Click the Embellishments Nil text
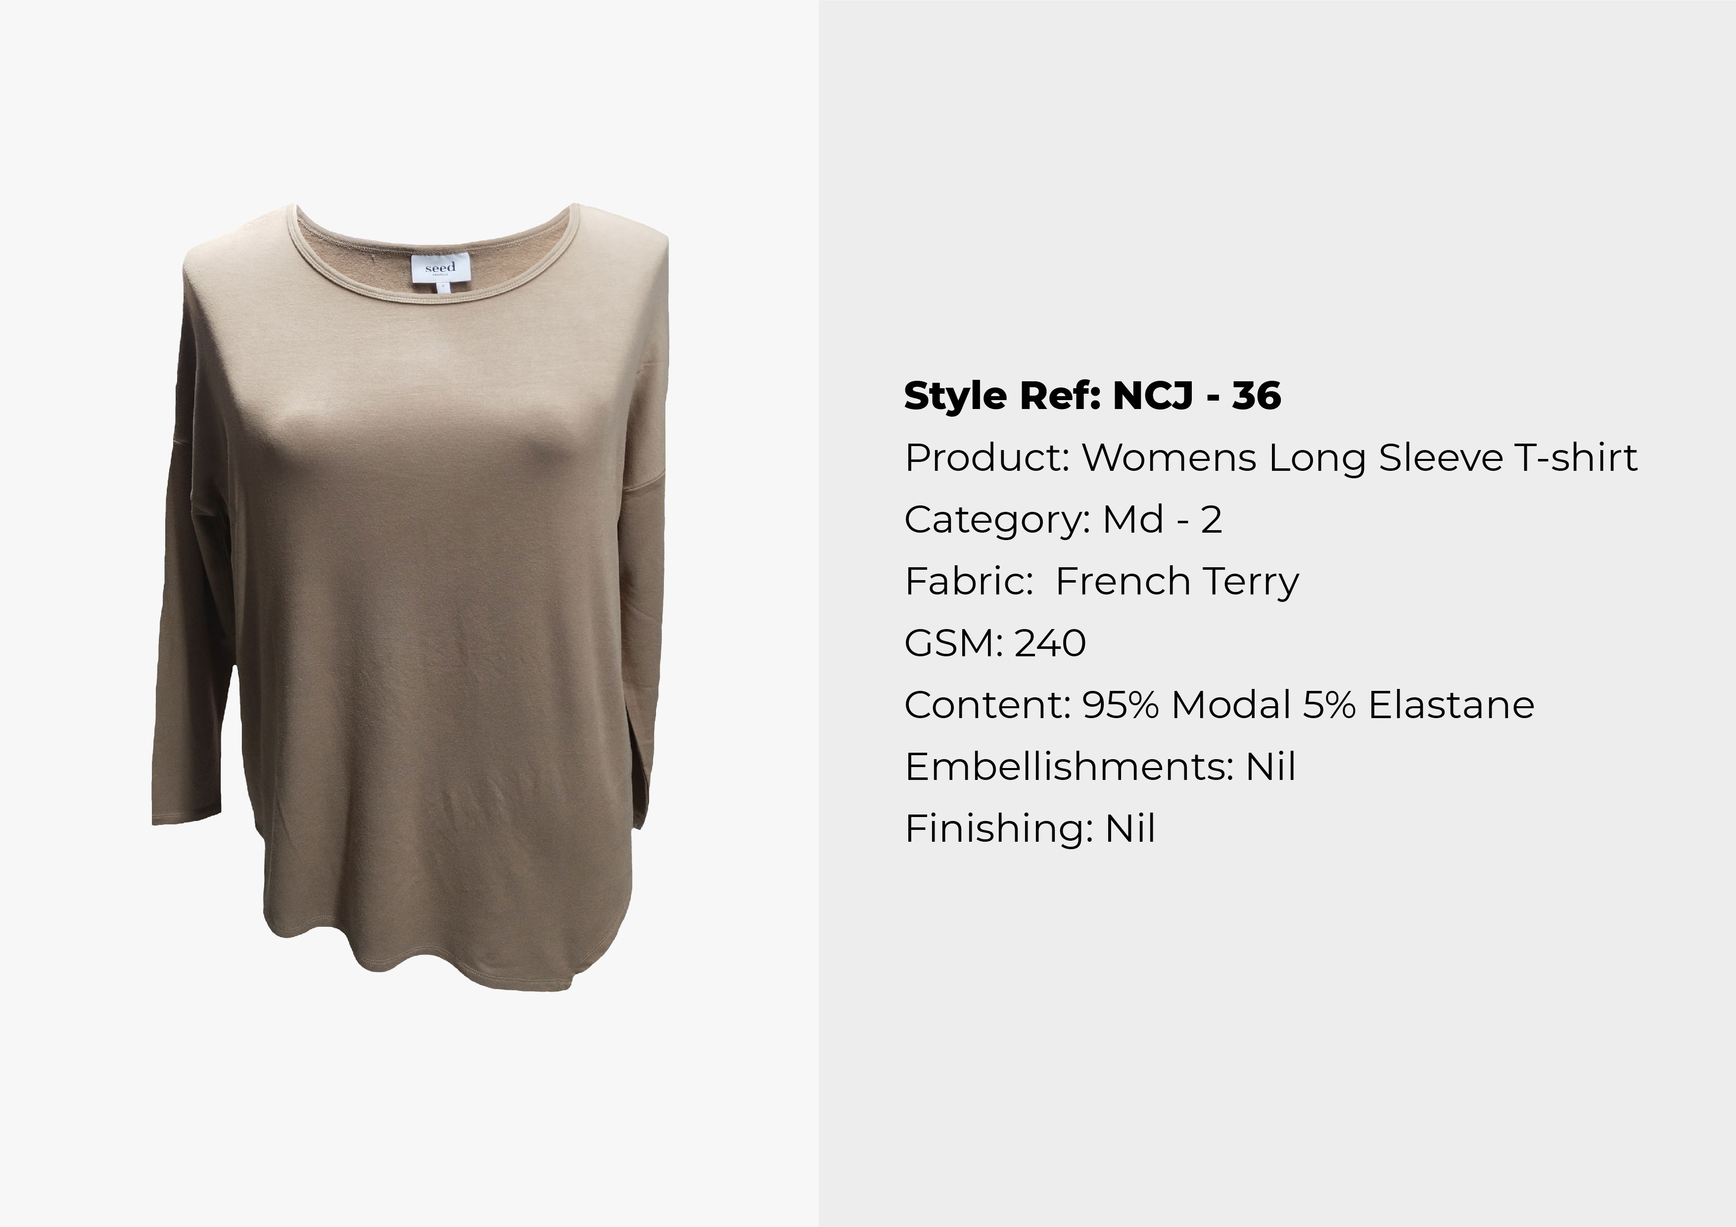Screen dimensions: 1736x1227 click(1100, 767)
